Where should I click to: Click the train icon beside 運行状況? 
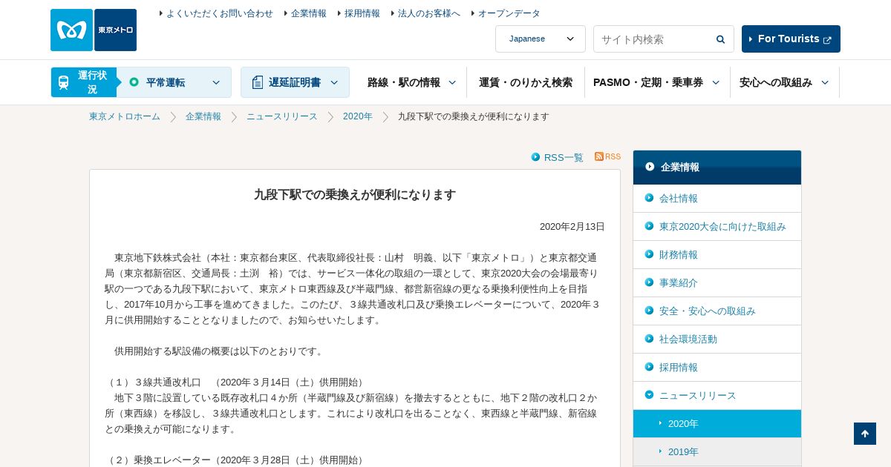point(64,82)
